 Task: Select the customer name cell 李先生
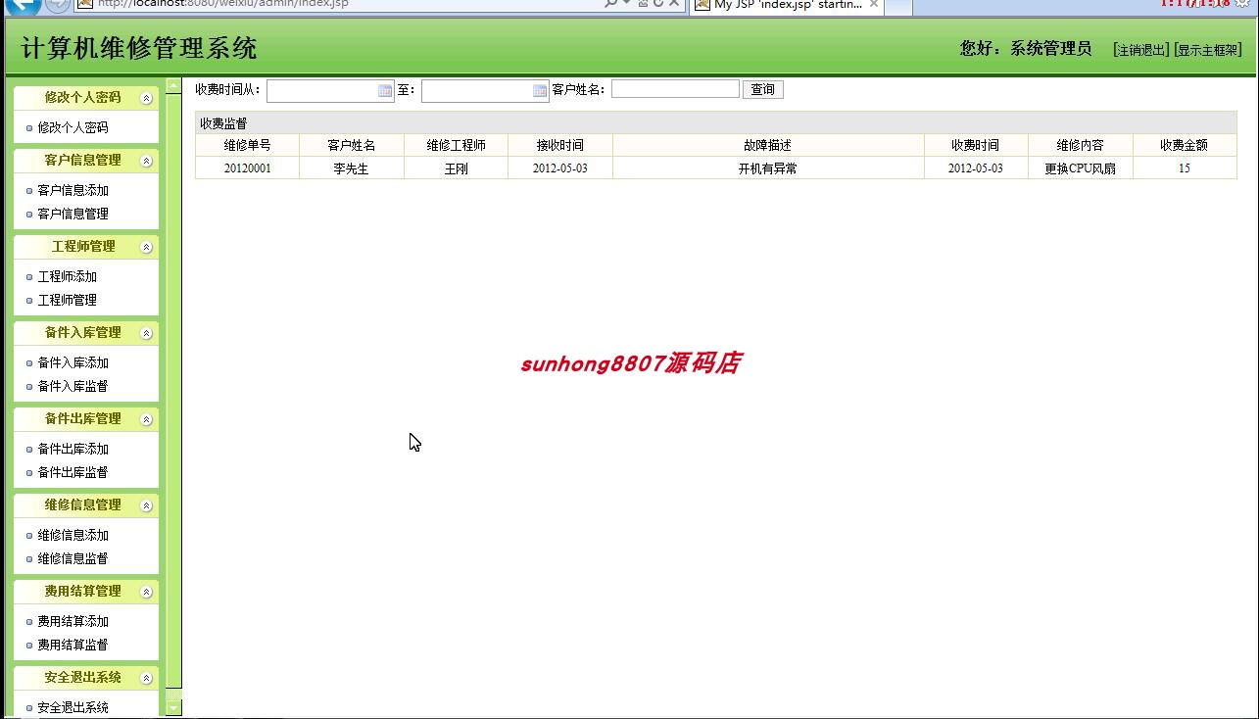tap(352, 168)
